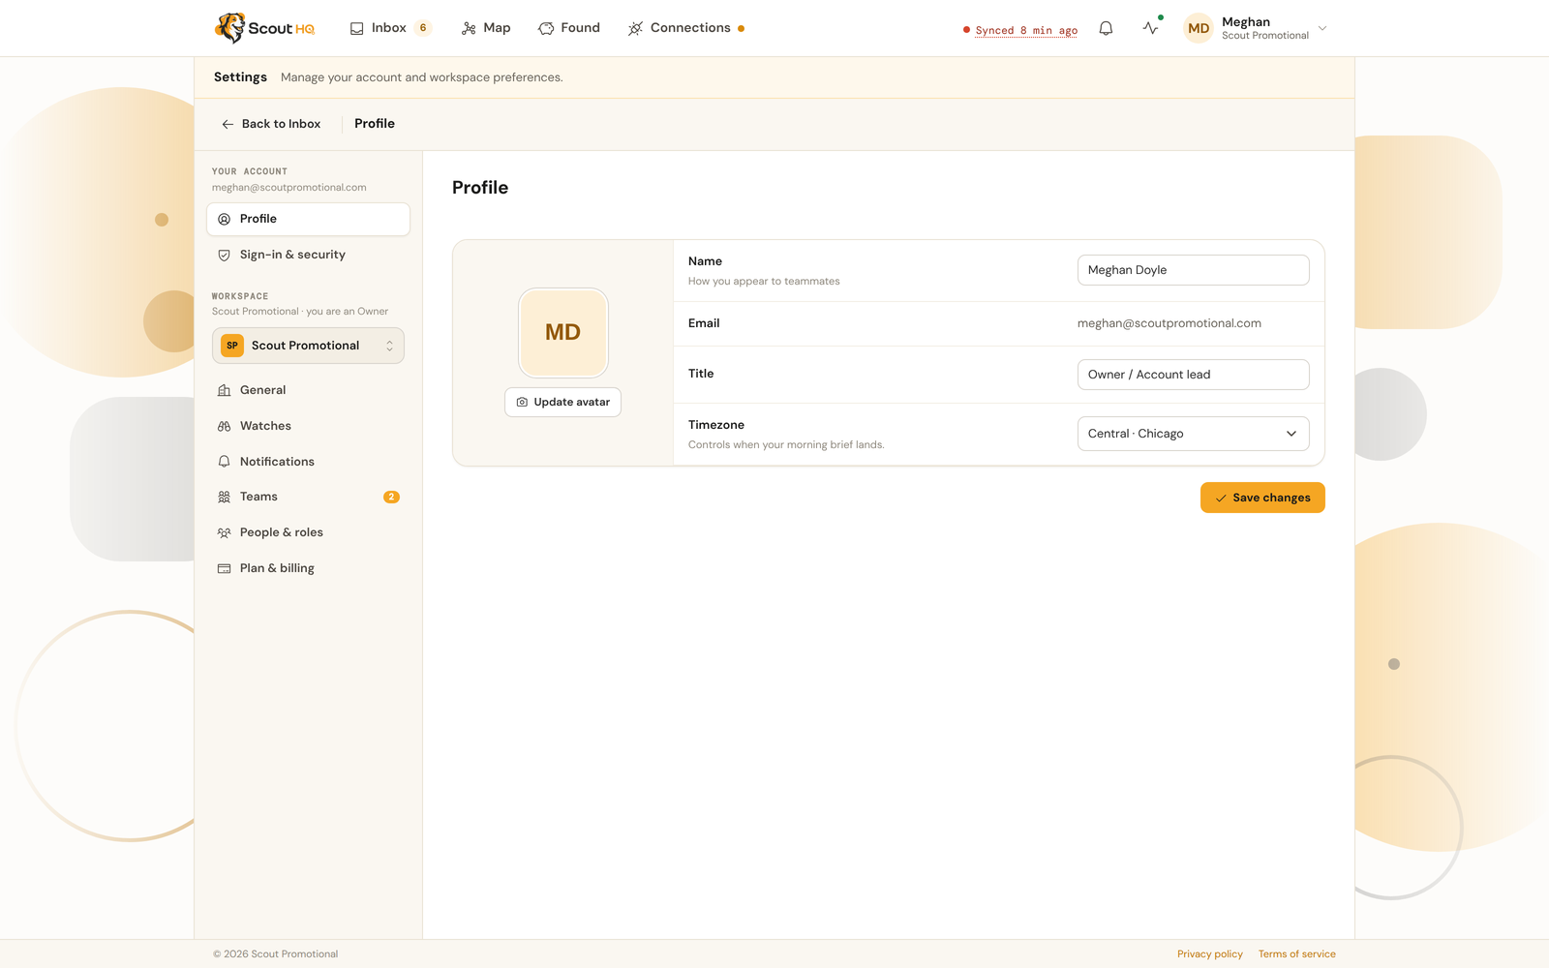Click the checkmark icon on Save changes

[x=1221, y=498]
